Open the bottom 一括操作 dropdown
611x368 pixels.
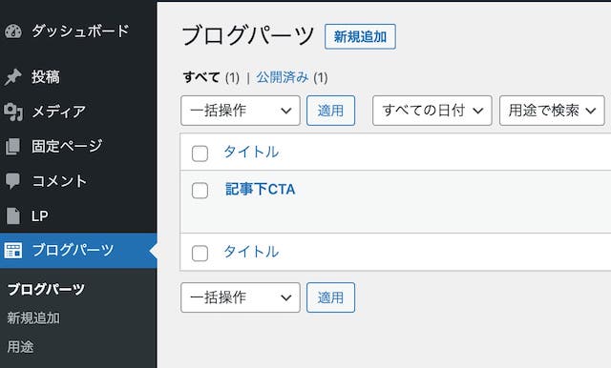[241, 297]
